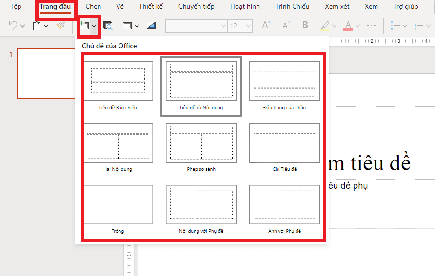Image resolution: width=435 pixels, height=276 pixels.
Task: Apply red font color
Action: tap(348, 25)
